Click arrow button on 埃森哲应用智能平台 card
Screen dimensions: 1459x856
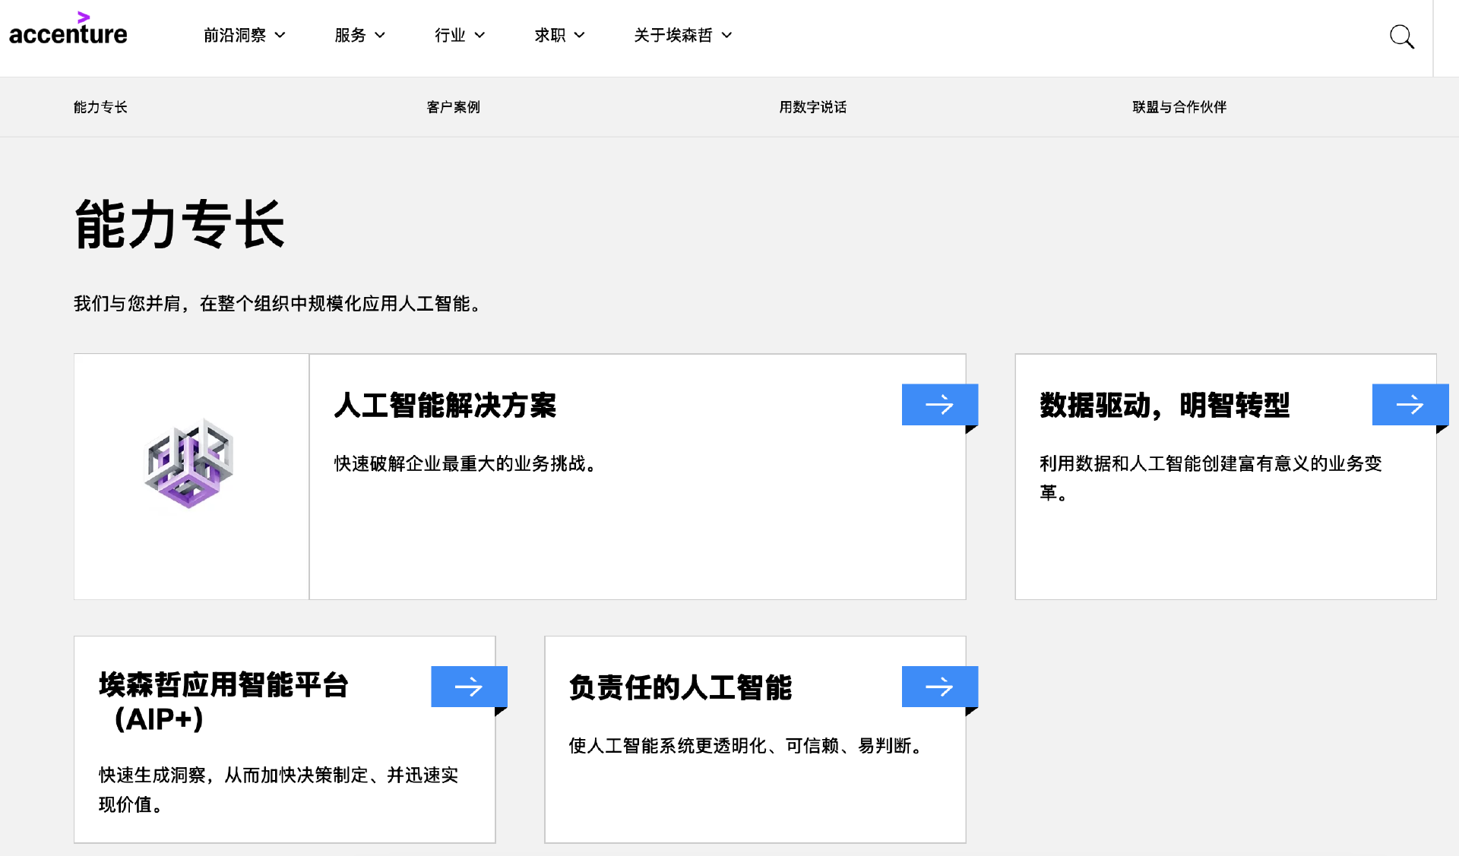click(469, 687)
